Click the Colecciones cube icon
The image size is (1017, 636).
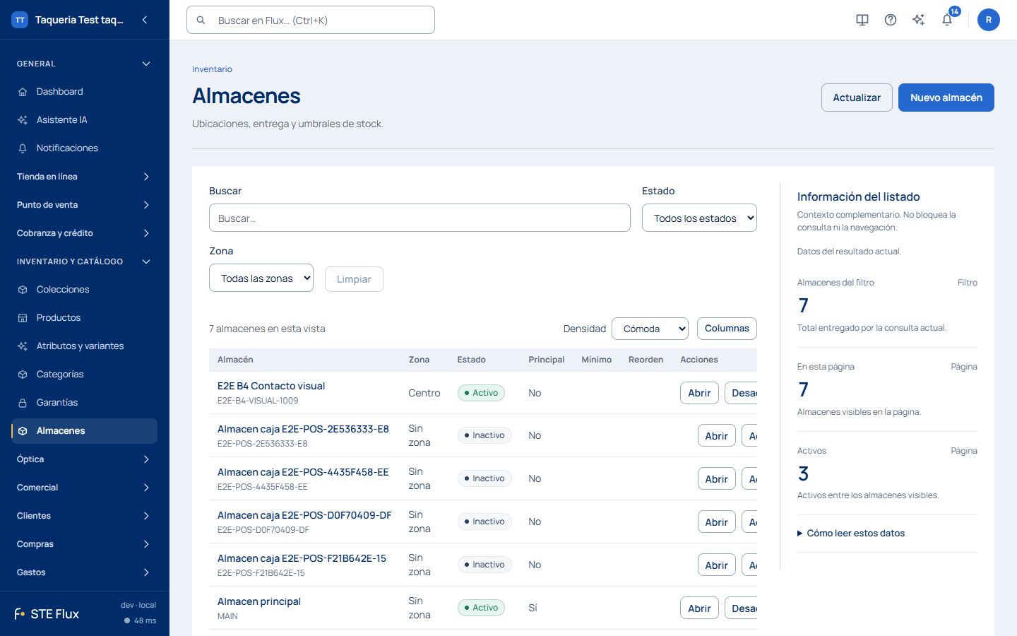coord(23,290)
